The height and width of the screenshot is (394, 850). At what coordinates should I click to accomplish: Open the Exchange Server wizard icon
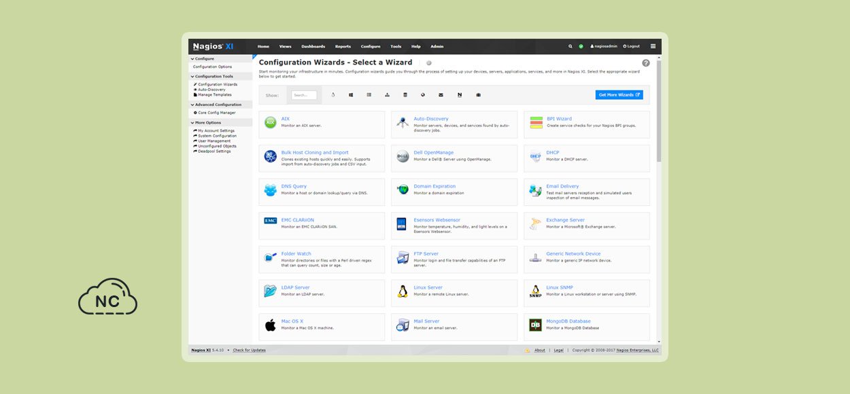pyautogui.click(x=536, y=223)
